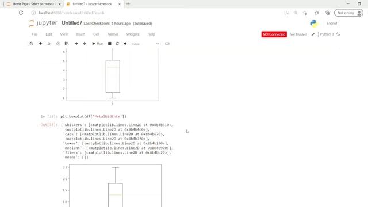Open the Insert menu

[x=80, y=34]
